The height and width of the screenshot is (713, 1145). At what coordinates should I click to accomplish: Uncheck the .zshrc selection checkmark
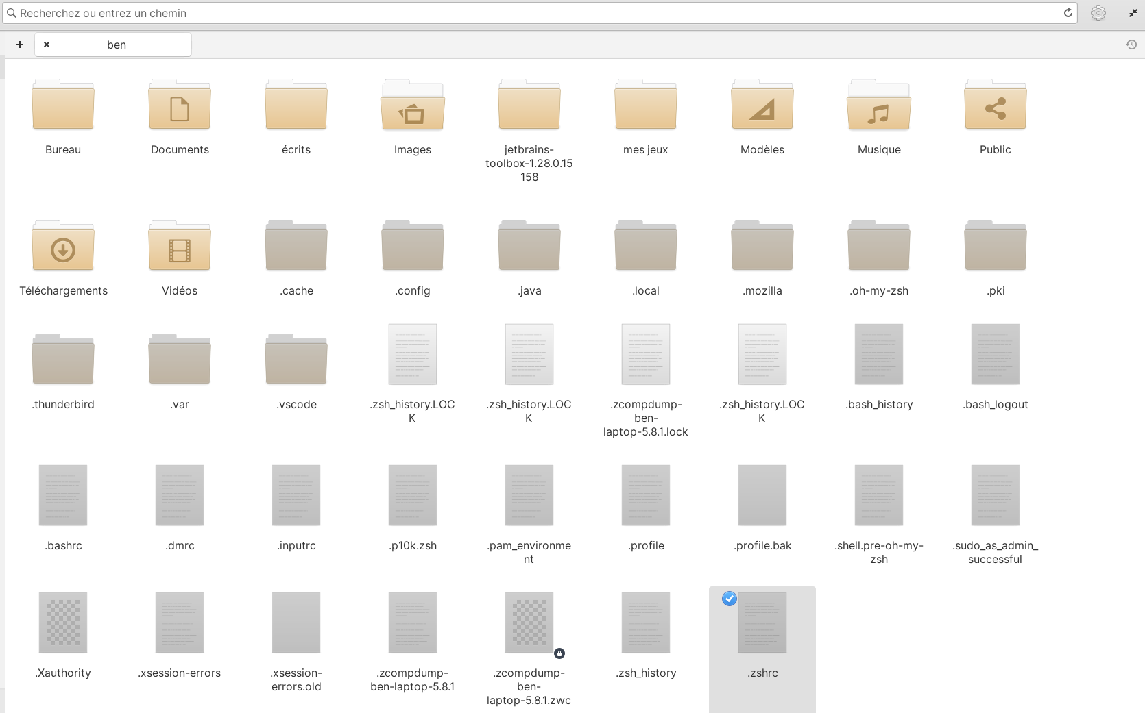click(730, 599)
